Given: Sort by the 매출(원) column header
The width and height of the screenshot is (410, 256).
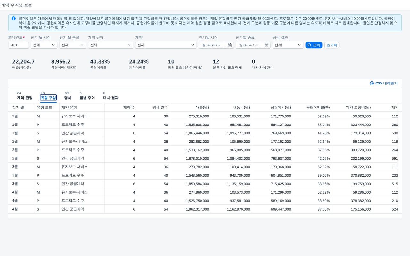Looking at the screenshot, I should click(x=191, y=108).
